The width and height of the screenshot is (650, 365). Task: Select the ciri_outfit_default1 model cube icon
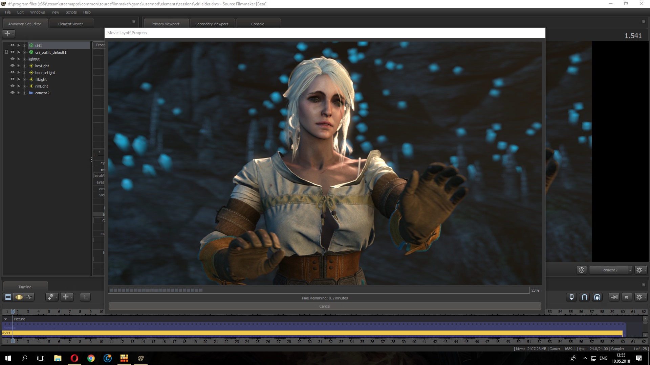(31, 52)
